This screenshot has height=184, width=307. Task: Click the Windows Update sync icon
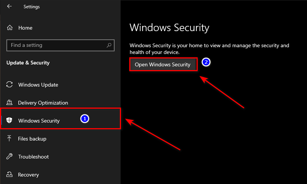pos(10,85)
